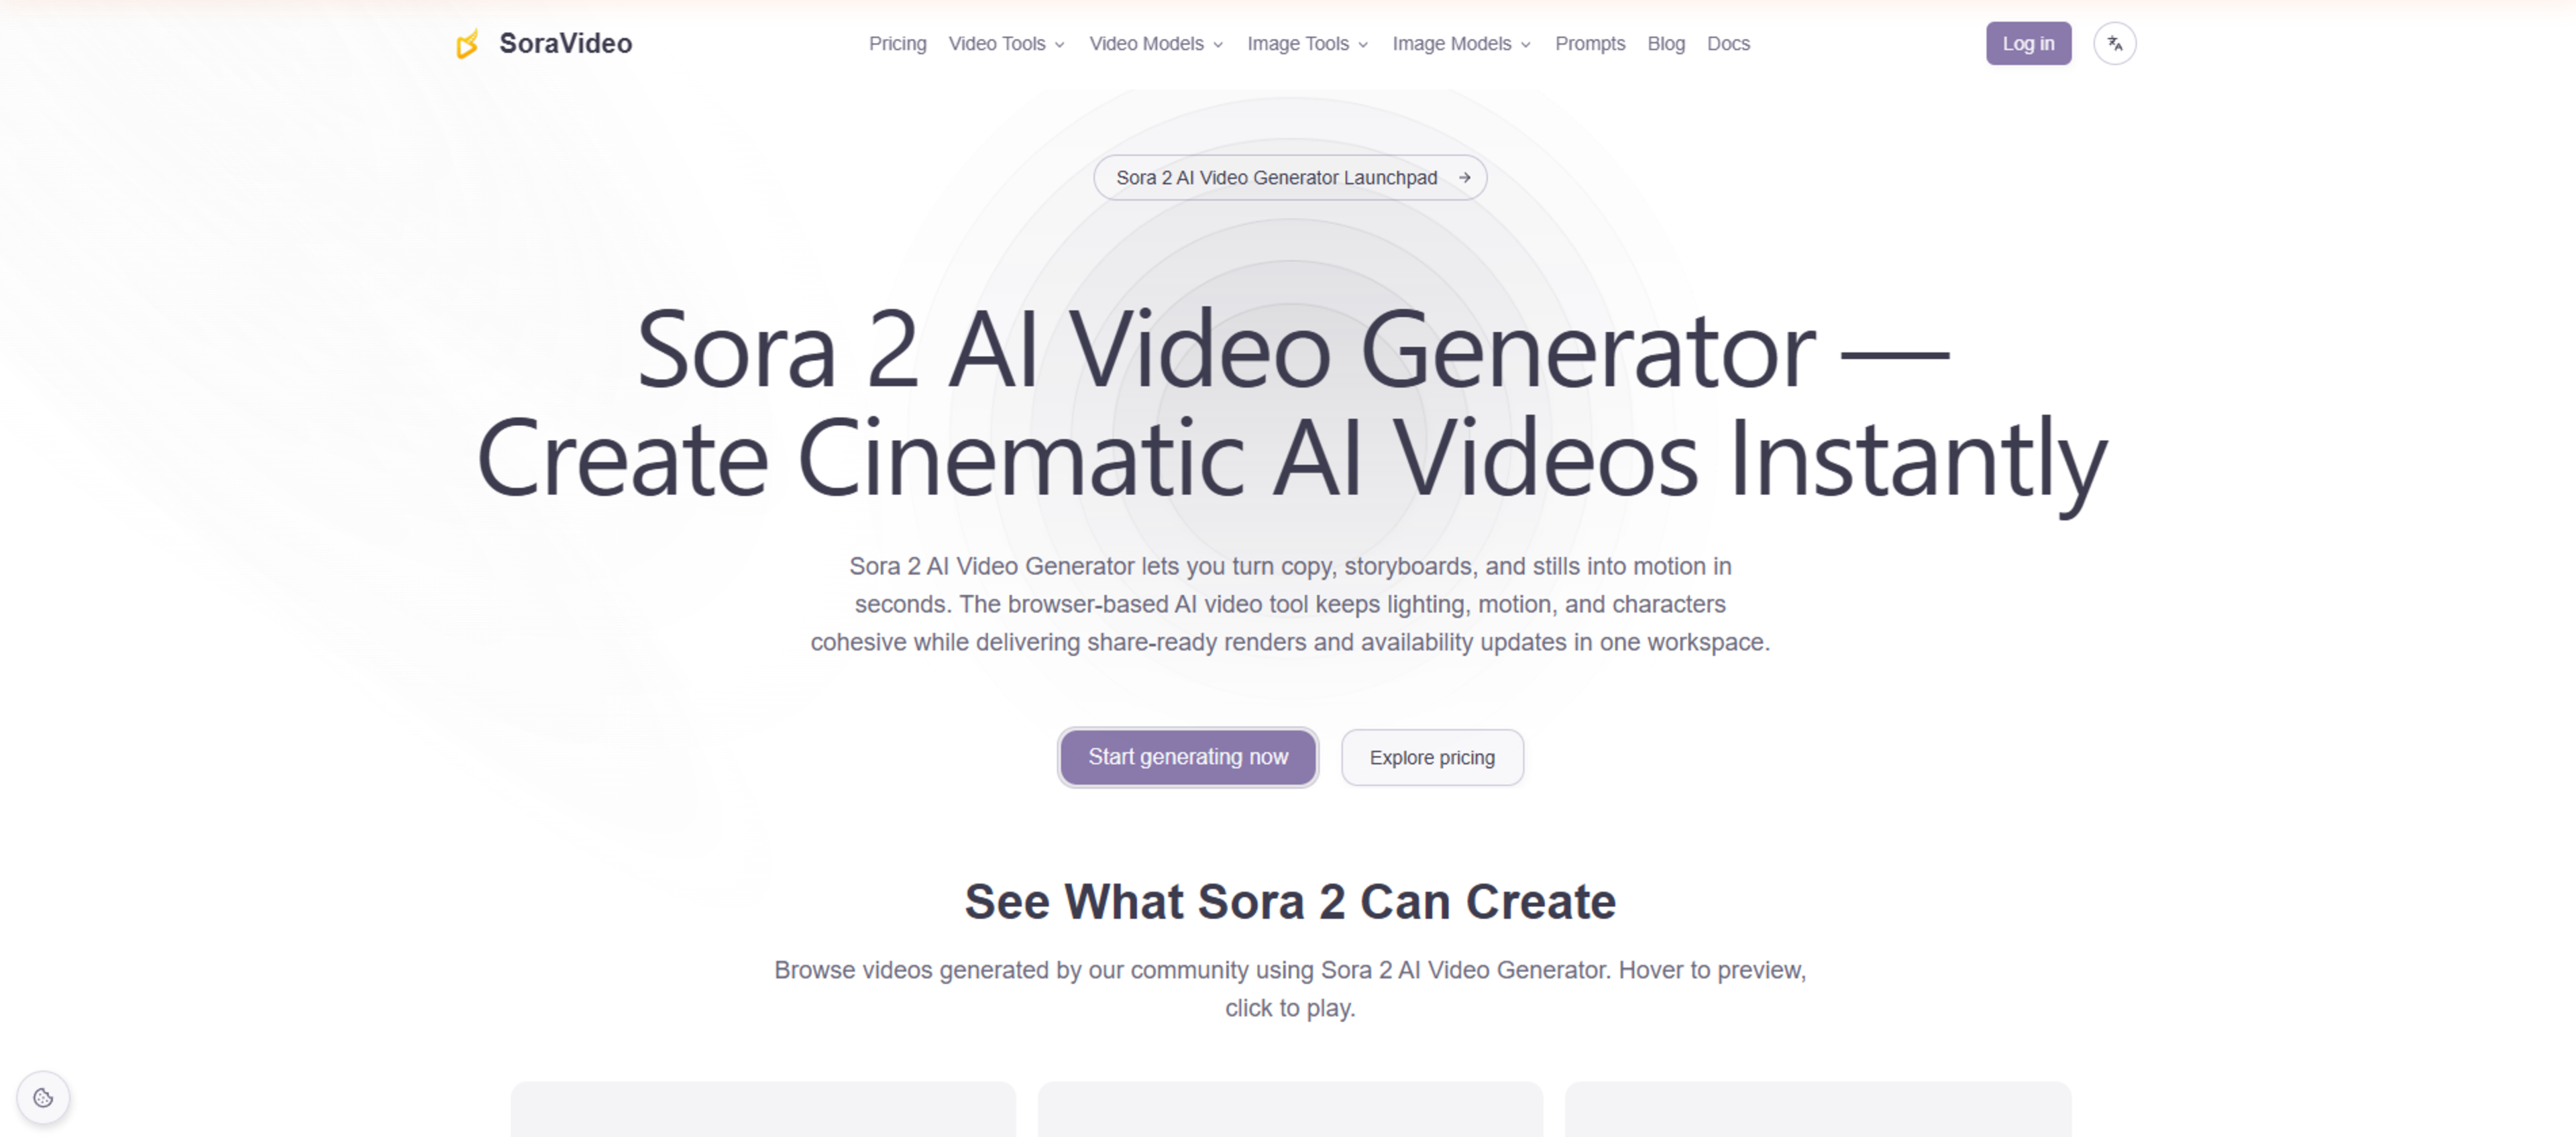Viewport: 2576px width, 1137px height.
Task: Click the middle video card placeholder
Action: coord(1289,1109)
